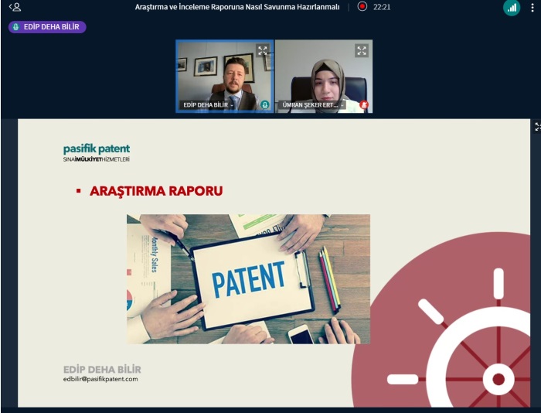The height and width of the screenshot is (413, 541).
Task: Open the edbilir@pasifikpatent.com email link
Action: click(x=100, y=379)
